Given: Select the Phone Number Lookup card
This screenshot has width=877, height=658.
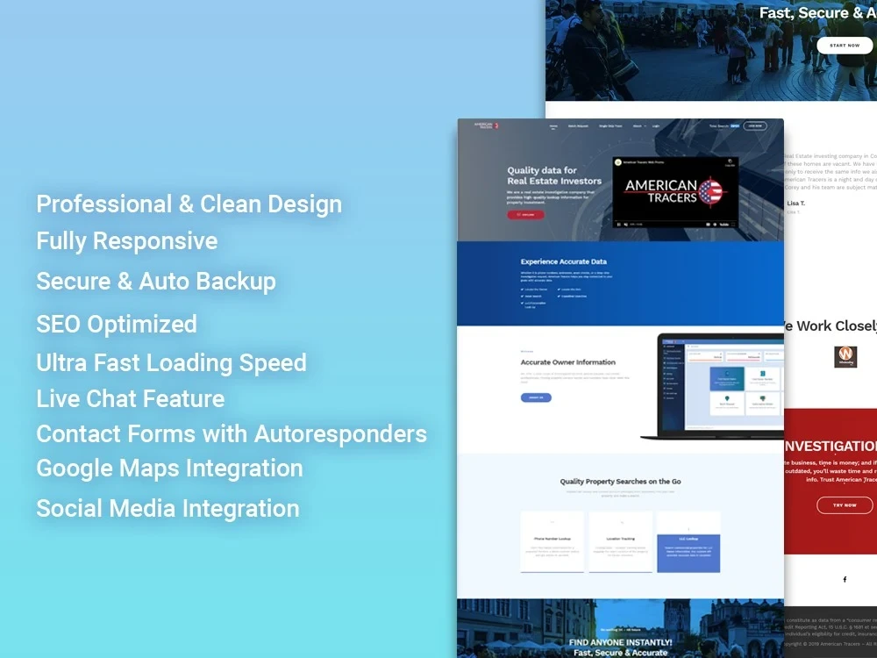Looking at the screenshot, I should (552, 541).
